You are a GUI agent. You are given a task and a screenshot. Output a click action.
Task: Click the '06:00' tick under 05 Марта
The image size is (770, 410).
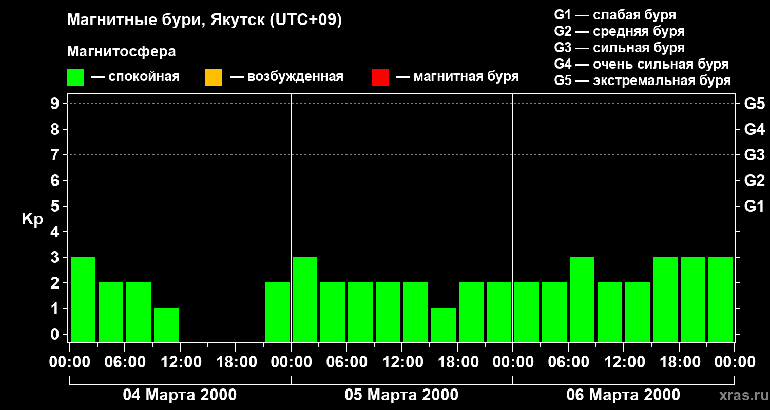[x=346, y=362]
